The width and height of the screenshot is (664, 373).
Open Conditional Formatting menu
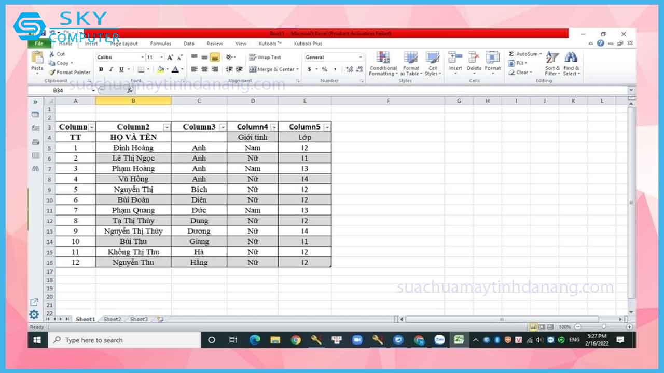point(383,64)
